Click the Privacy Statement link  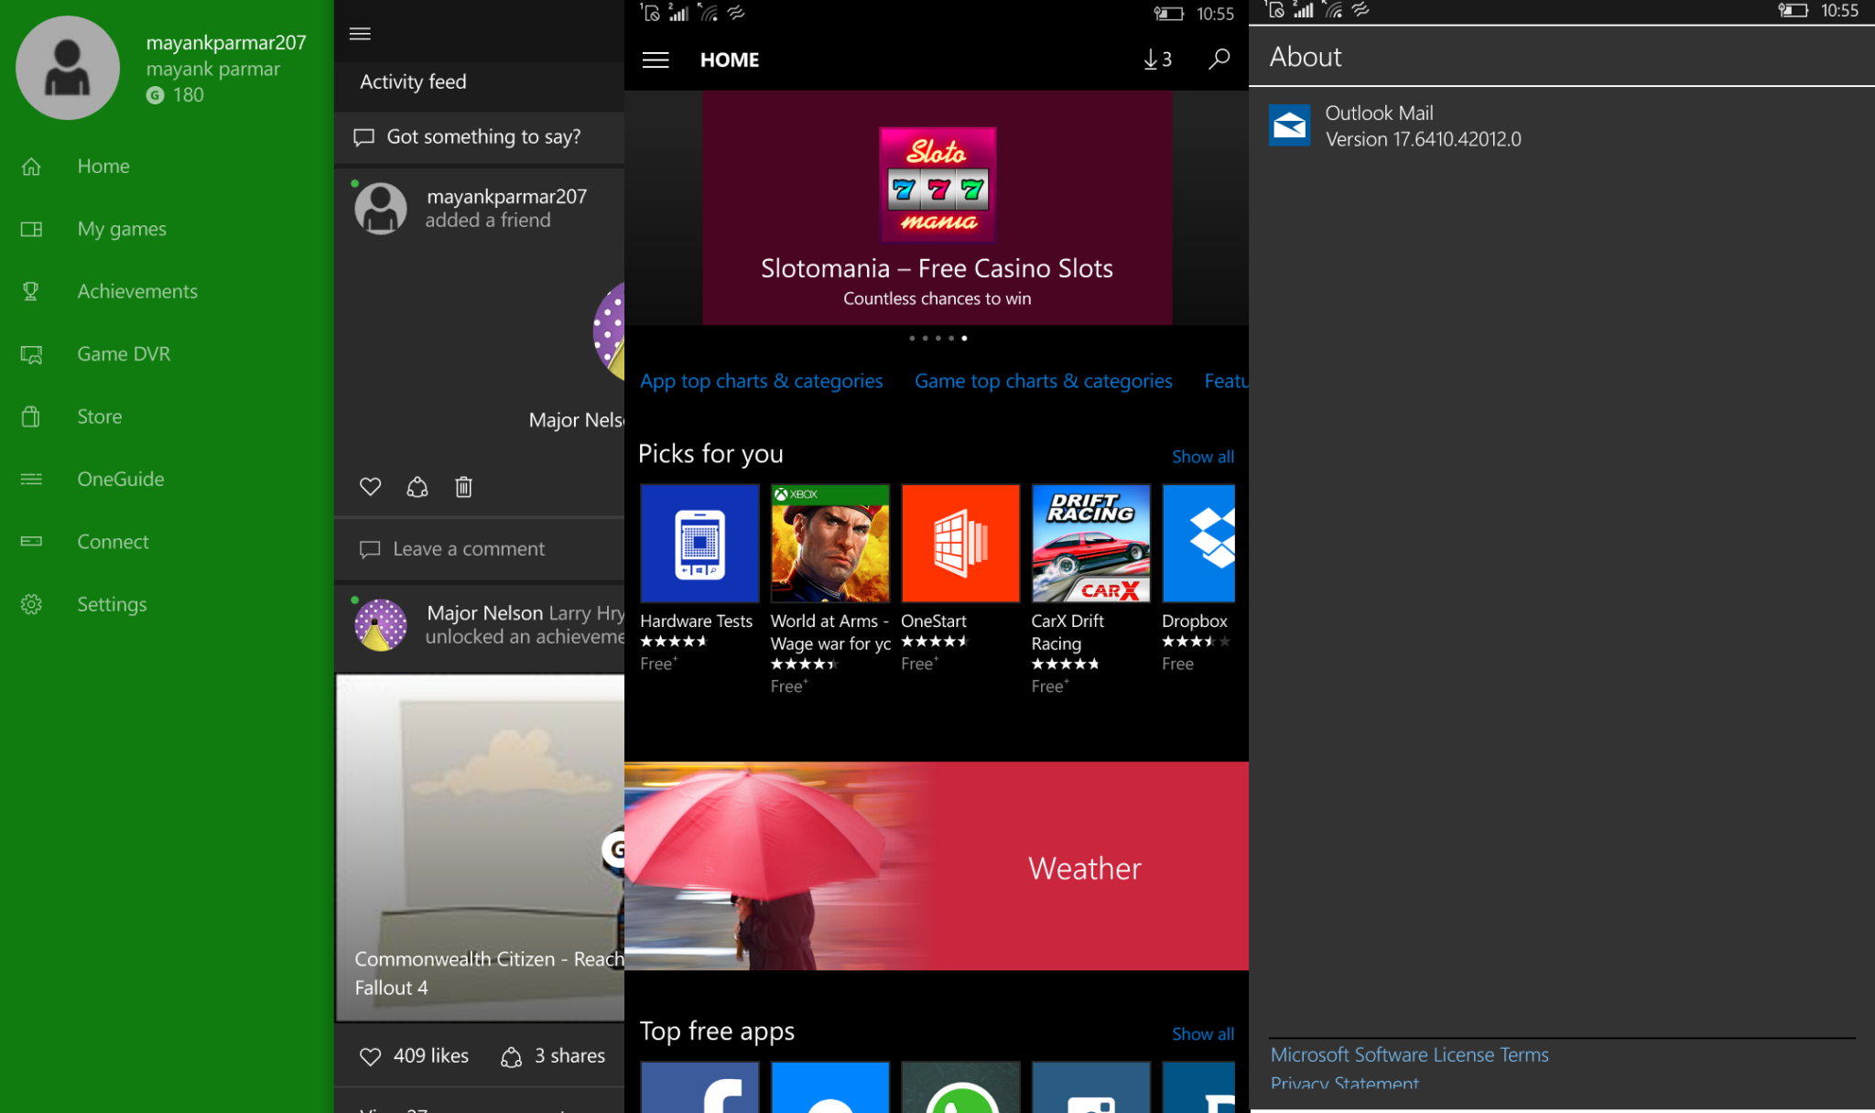point(1344,1086)
